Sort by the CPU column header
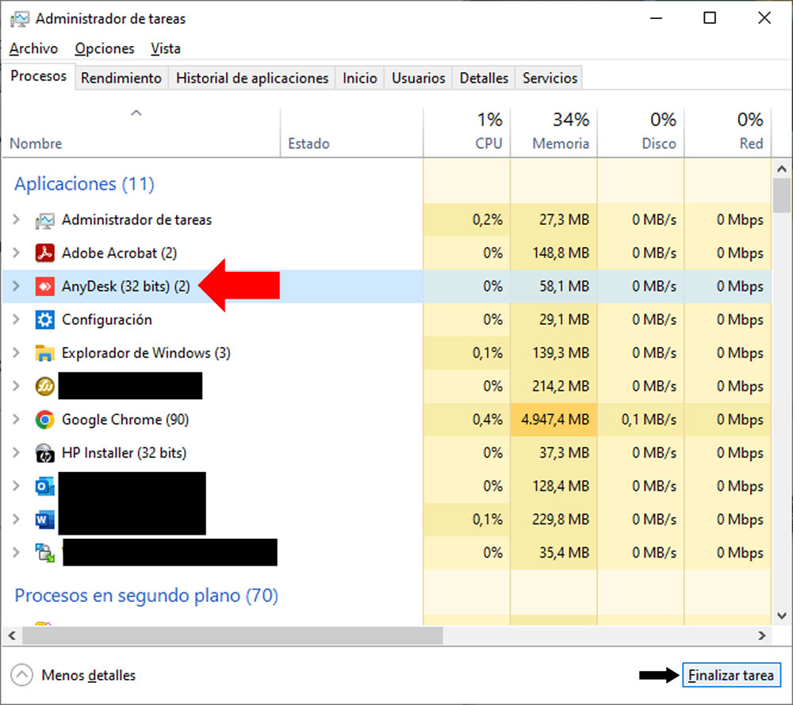The image size is (793, 705). (466, 132)
